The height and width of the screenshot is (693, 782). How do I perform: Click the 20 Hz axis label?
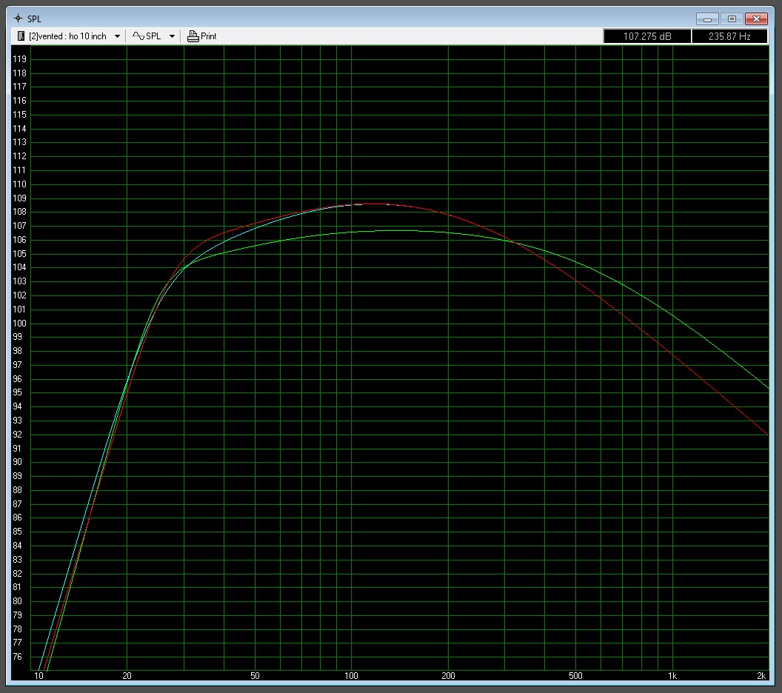(127, 675)
